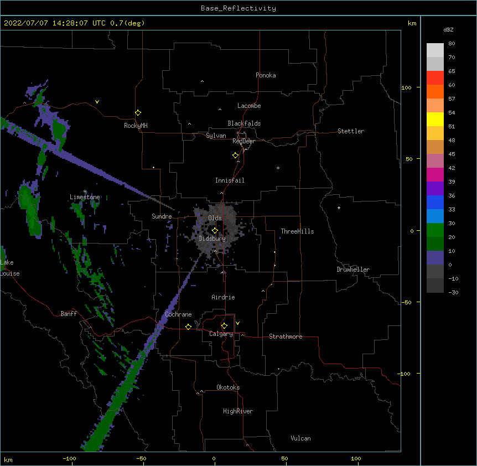
Task: Click the white asterisk marker east of Innisfail
Action: tap(278, 168)
